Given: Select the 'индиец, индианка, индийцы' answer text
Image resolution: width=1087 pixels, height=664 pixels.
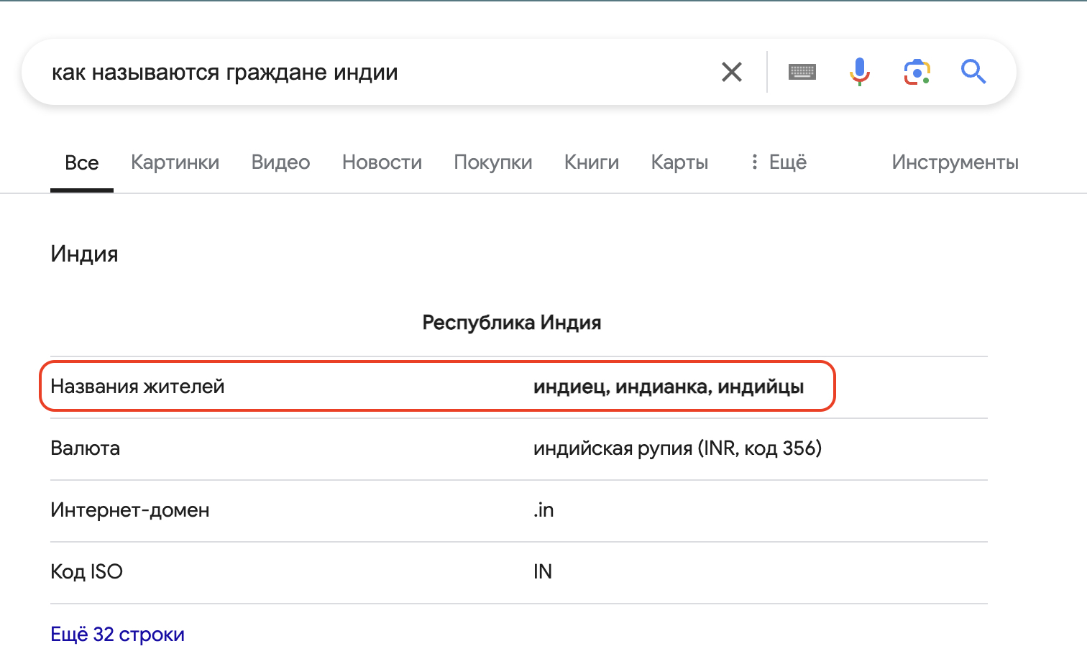Looking at the screenshot, I should pyautogui.click(x=668, y=387).
